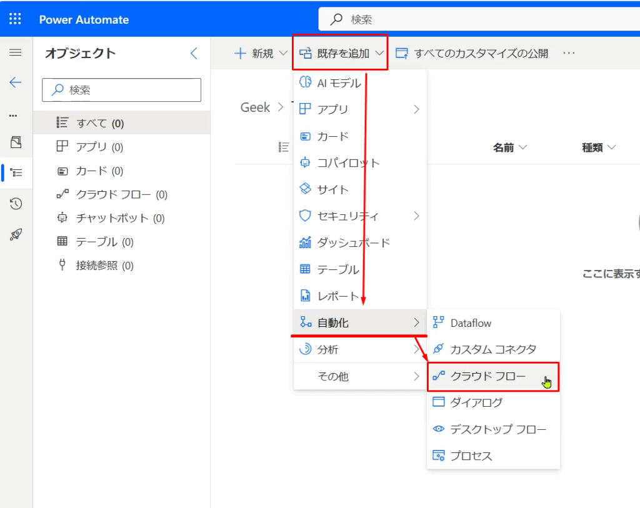Choose AI モデル from the menu
The width and height of the screenshot is (640, 508).
coord(360,83)
